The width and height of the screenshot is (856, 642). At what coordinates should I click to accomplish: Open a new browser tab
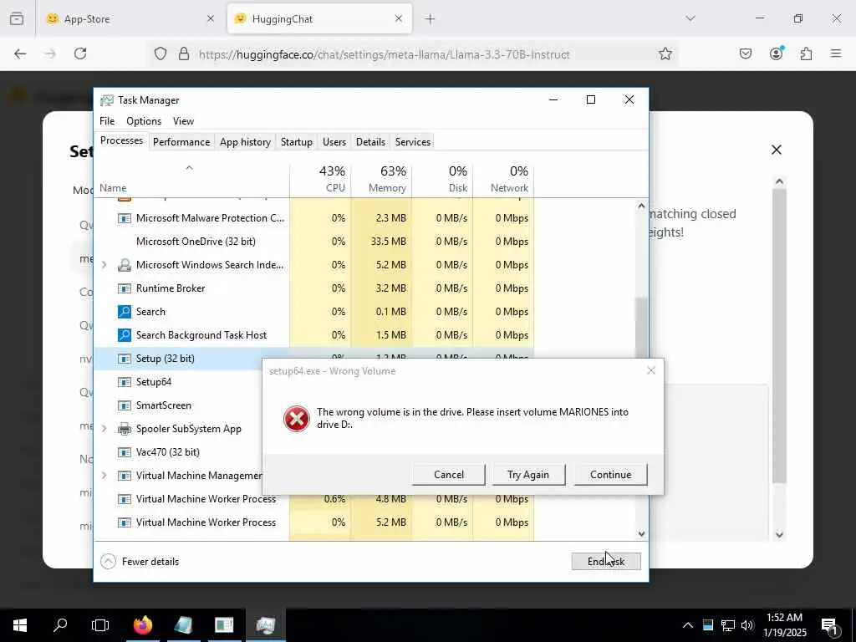point(431,19)
